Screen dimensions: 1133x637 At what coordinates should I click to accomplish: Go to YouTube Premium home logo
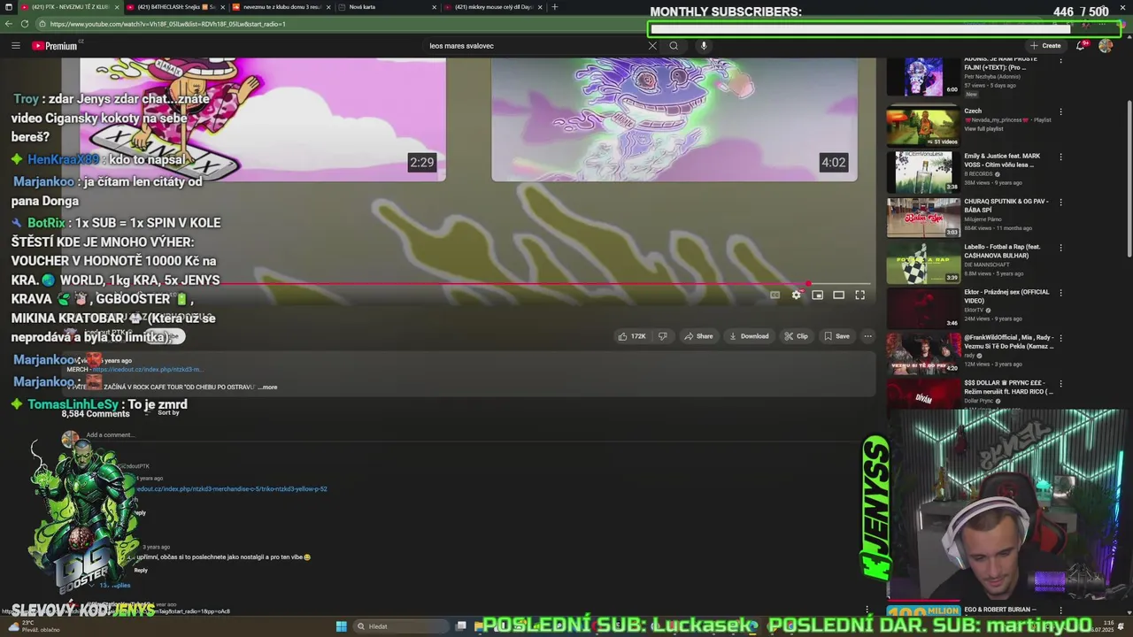tap(57, 46)
